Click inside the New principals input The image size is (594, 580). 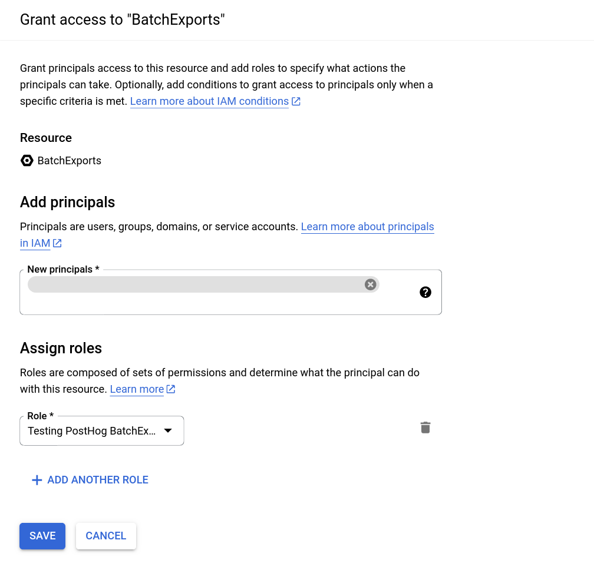[x=177, y=284]
